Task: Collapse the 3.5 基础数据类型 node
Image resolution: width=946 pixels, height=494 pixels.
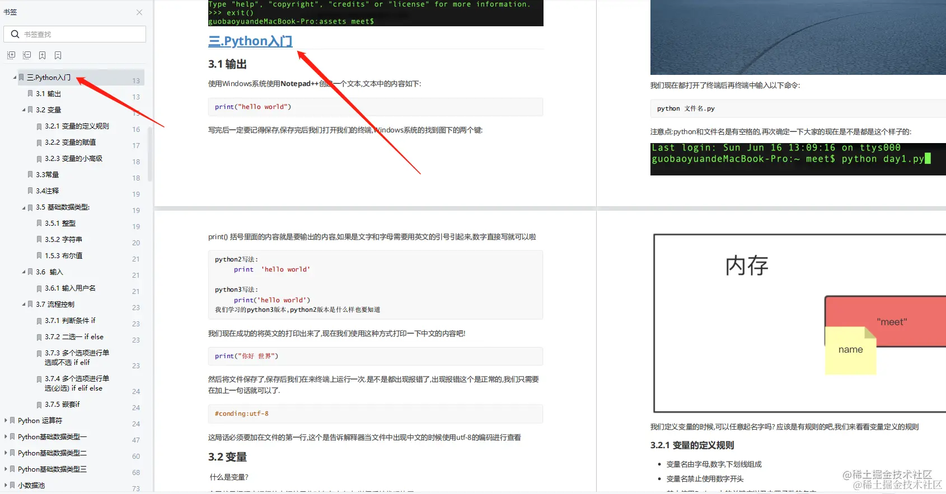Action: point(24,207)
